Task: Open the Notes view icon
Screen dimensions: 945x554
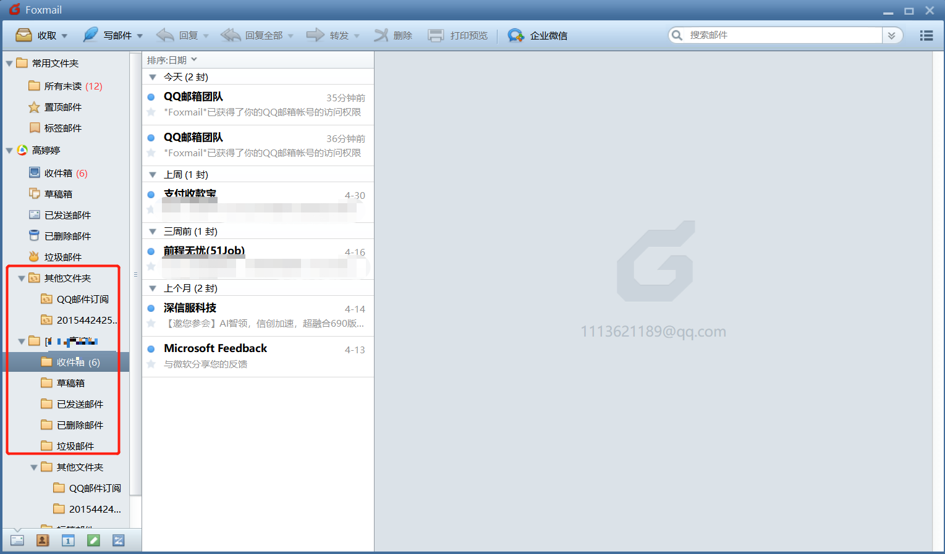Action: (93, 540)
